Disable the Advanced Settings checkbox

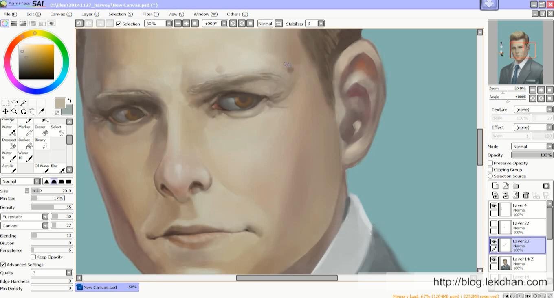click(3, 264)
